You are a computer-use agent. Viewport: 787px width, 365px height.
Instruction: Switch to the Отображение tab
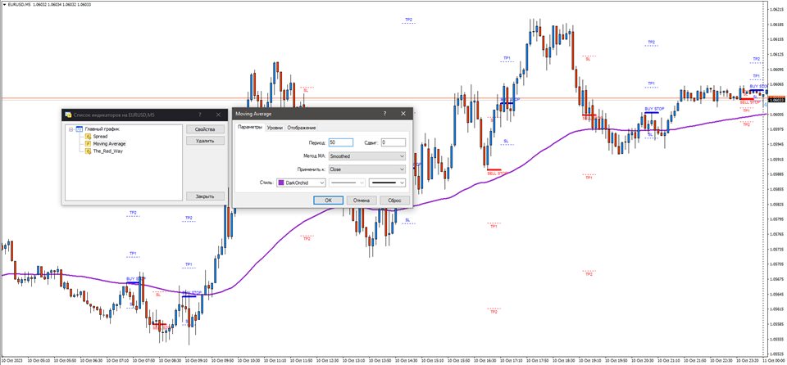[301, 128]
